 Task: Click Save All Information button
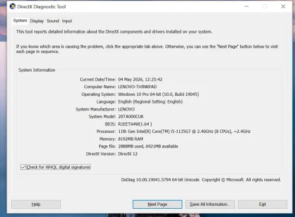pos(210,204)
